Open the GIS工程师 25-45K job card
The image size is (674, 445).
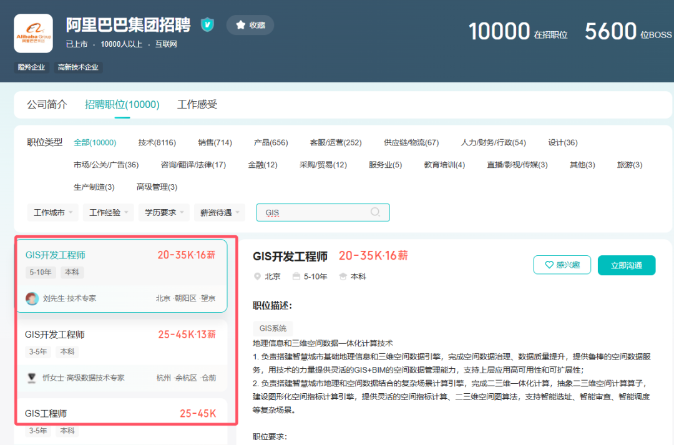(122, 421)
